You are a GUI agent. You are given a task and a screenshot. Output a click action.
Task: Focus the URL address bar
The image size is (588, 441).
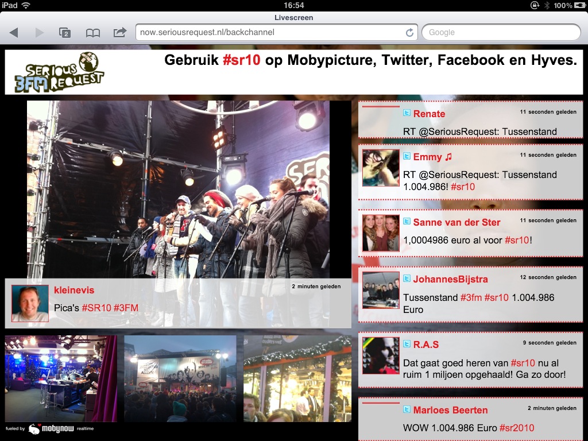coord(270,33)
